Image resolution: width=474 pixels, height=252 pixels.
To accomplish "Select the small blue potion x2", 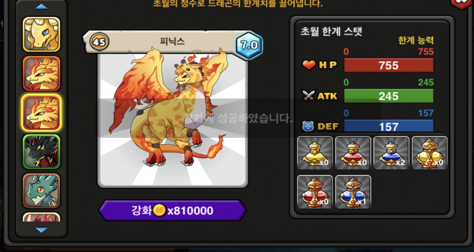I will coord(391,153).
